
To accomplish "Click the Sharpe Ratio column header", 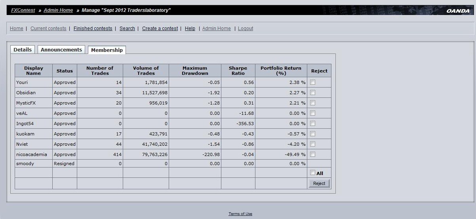I will tap(238, 70).
